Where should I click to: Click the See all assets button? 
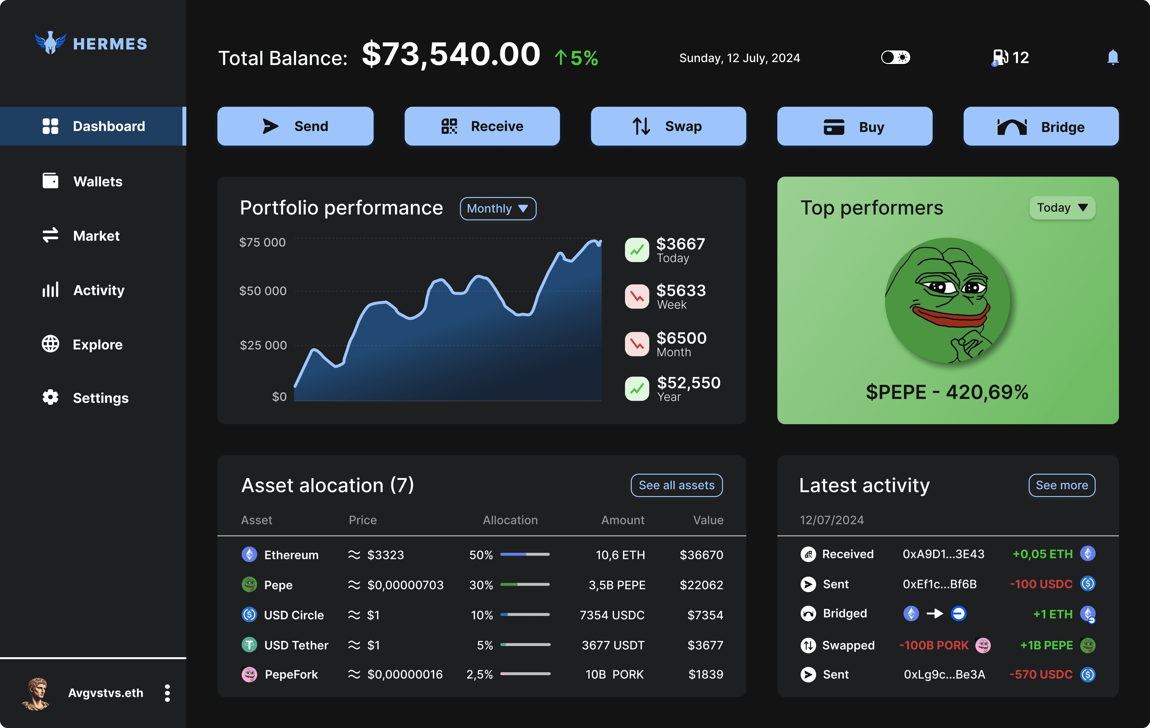(676, 485)
